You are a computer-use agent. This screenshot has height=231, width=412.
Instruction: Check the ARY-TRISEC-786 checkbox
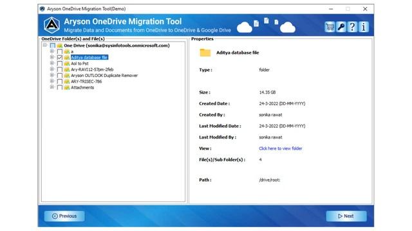pos(60,81)
